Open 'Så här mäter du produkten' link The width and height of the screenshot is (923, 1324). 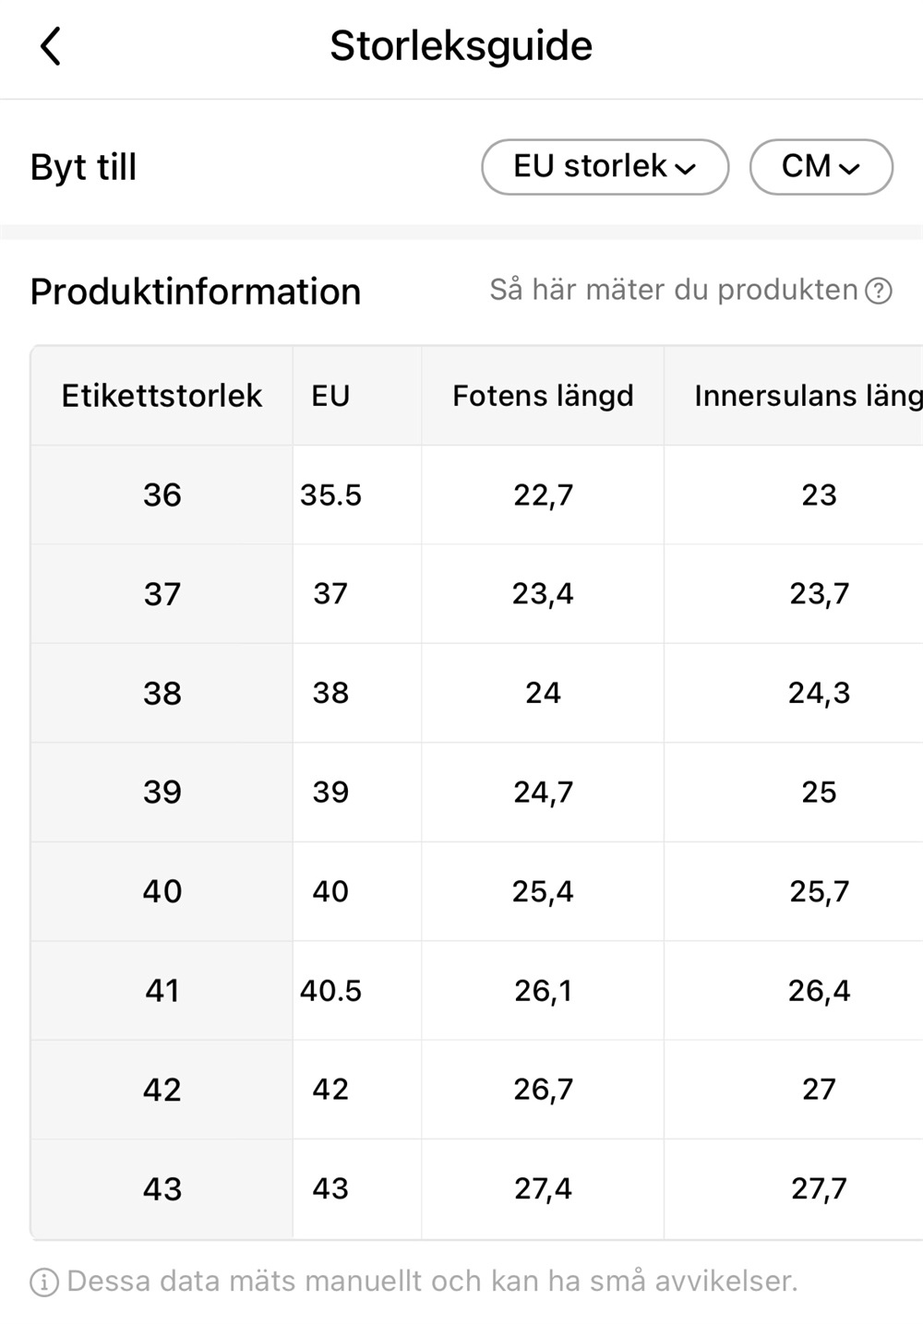pyautogui.click(x=673, y=291)
